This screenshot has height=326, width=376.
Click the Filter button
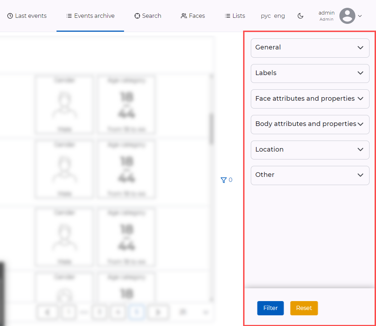pyautogui.click(x=270, y=308)
